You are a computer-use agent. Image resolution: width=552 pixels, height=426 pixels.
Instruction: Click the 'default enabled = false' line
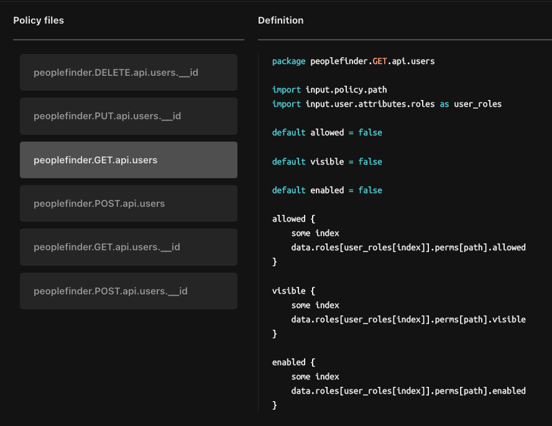click(327, 190)
